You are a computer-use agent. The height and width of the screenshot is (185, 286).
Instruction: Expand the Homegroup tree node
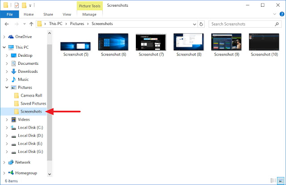click(4, 173)
